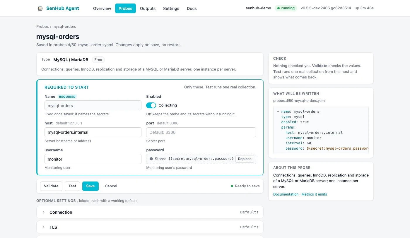Click the Ready to save status
The height and width of the screenshot is (238, 410).
[x=245, y=186]
